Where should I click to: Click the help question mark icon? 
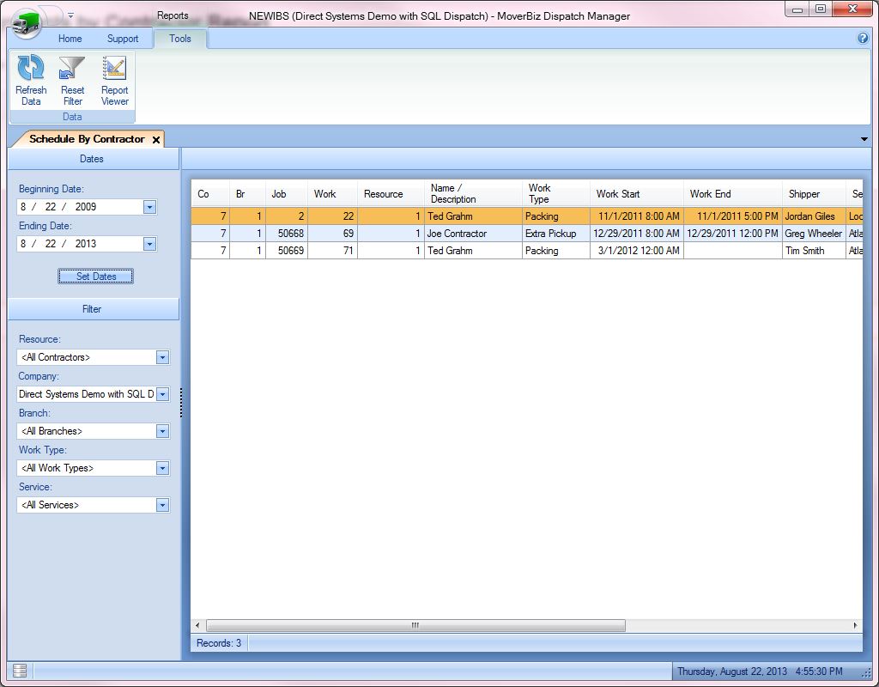(863, 39)
